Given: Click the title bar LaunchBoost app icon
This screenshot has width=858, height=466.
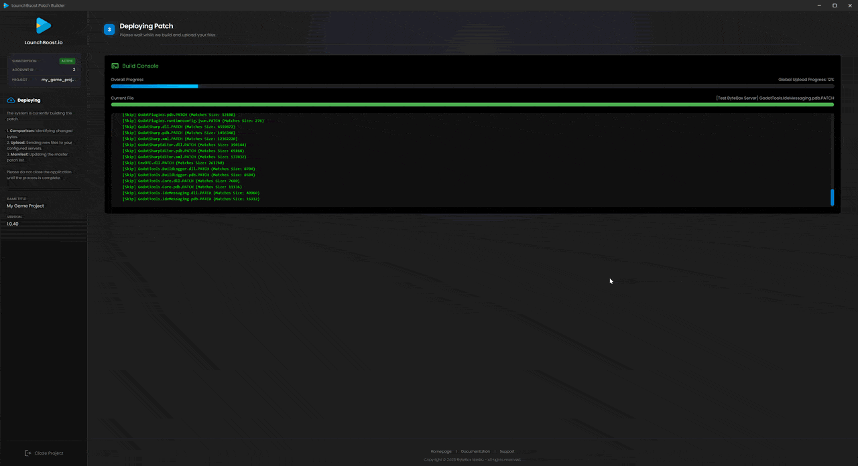Looking at the screenshot, I should [6, 5].
